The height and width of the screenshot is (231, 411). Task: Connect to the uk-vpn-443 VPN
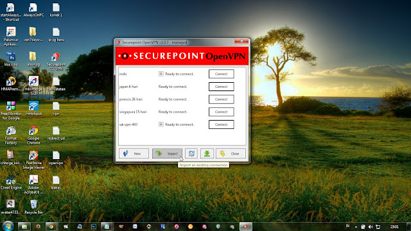[x=221, y=124]
